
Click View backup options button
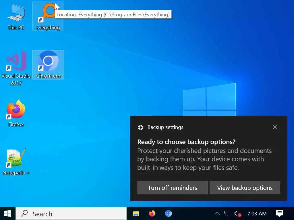[245, 187]
